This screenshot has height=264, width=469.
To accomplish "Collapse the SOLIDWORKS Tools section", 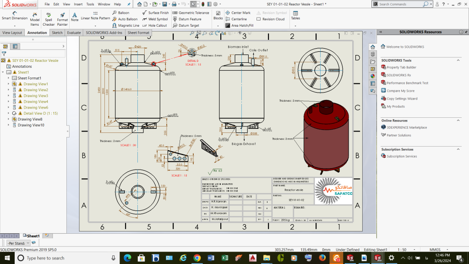I will pos(458,60).
